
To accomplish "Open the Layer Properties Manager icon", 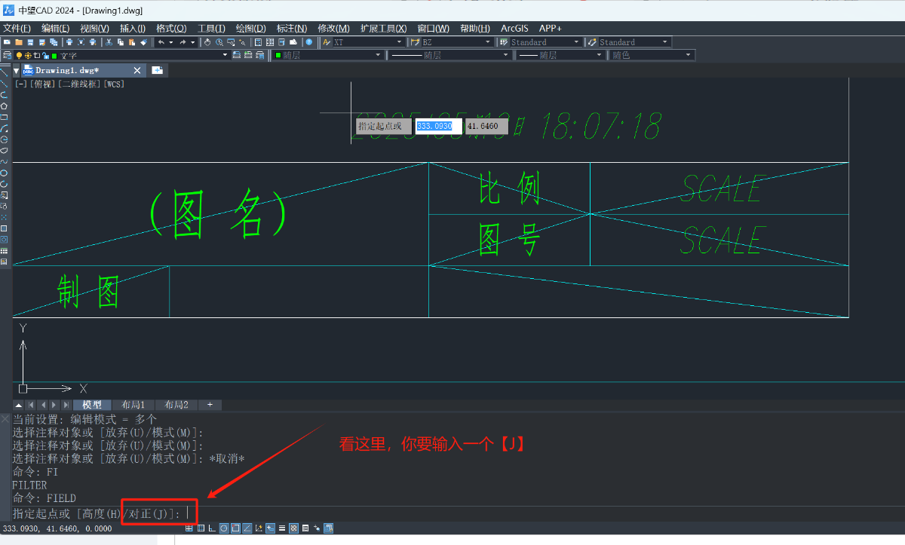I will pyautogui.click(x=7, y=55).
